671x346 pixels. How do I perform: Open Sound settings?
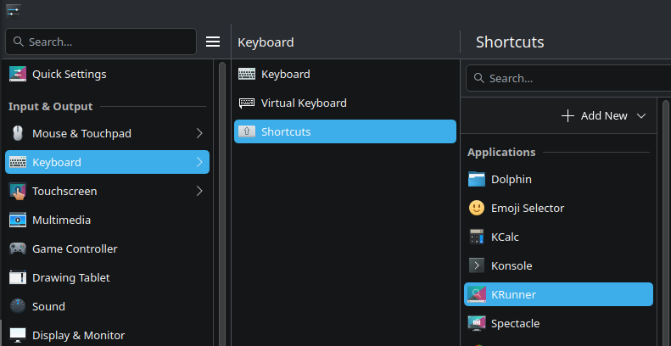(x=107, y=306)
